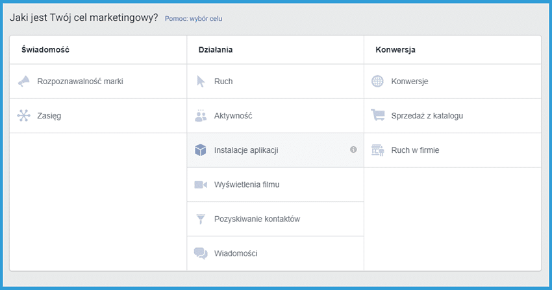552x290 pixels.
Task: Choose 'Wyświetlenia filmu' objective
Action: tap(275, 184)
